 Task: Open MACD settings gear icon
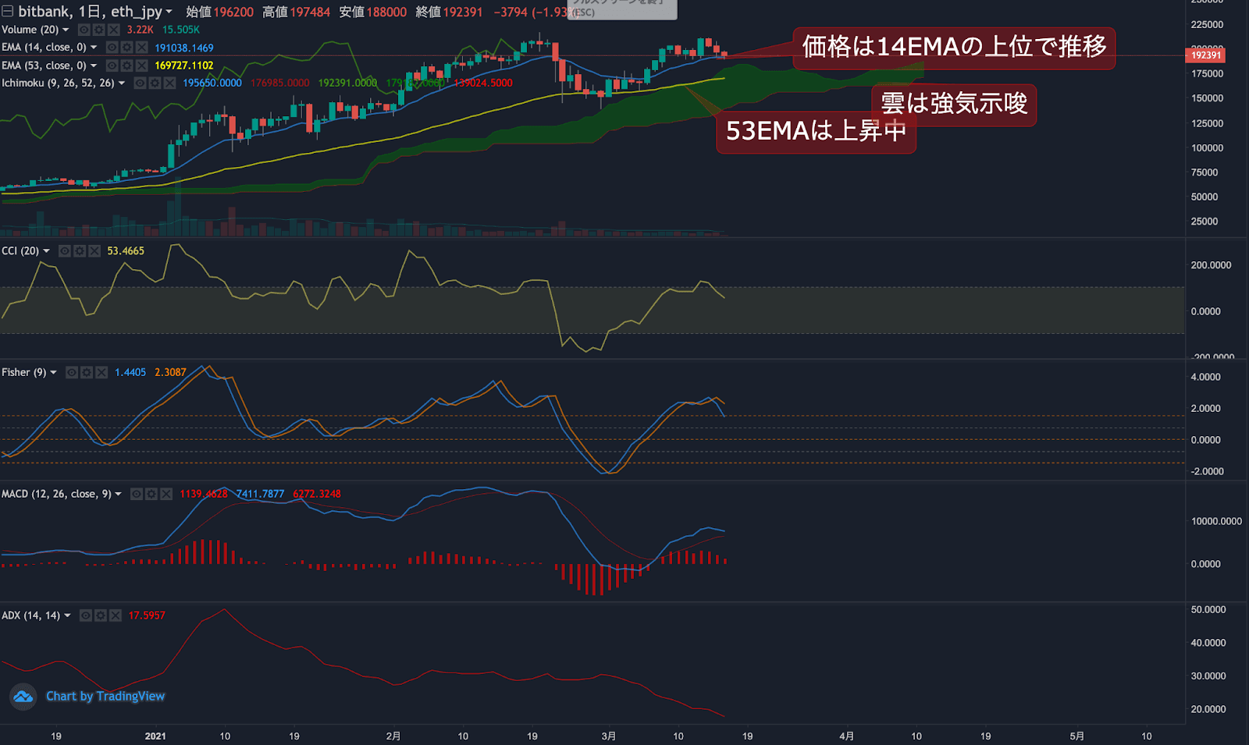click(151, 494)
